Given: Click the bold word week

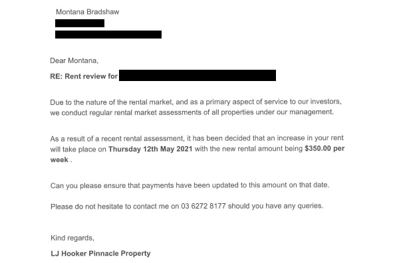Looking at the screenshot, I should [x=59, y=159].
